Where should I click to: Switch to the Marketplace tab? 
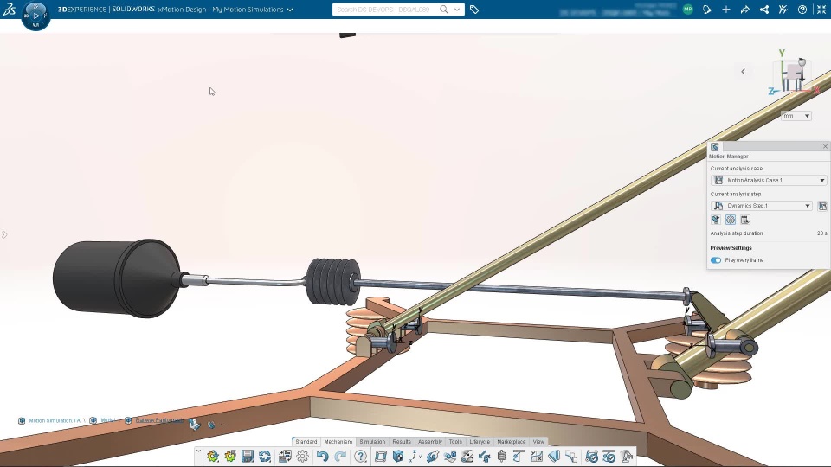pos(512,442)
